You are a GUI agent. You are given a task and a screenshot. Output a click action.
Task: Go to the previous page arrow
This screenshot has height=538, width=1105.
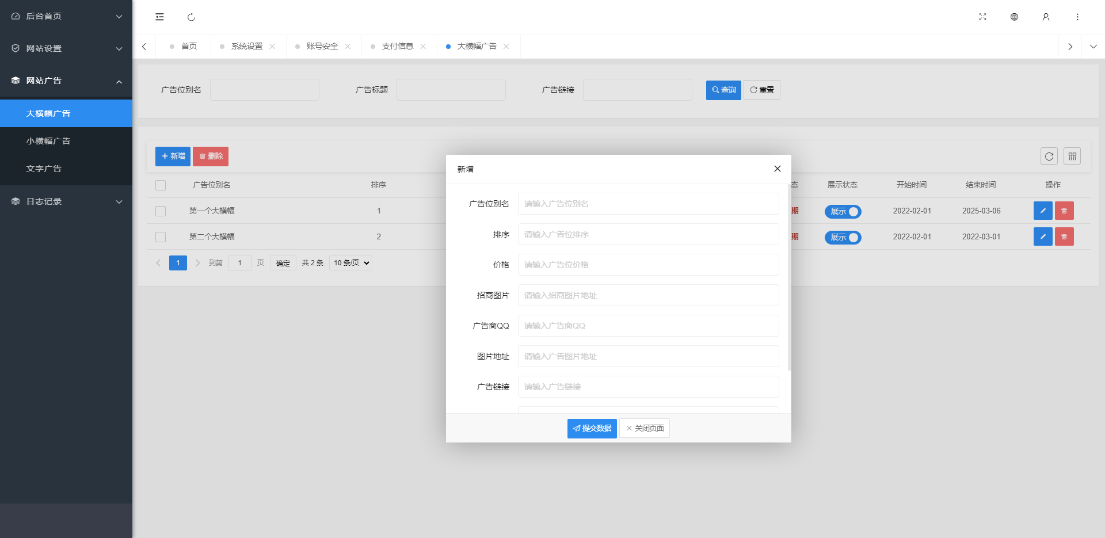(158, 263)
